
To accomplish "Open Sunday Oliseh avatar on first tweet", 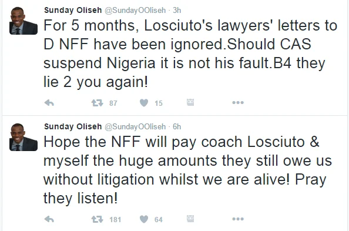I will click(24, 21).
